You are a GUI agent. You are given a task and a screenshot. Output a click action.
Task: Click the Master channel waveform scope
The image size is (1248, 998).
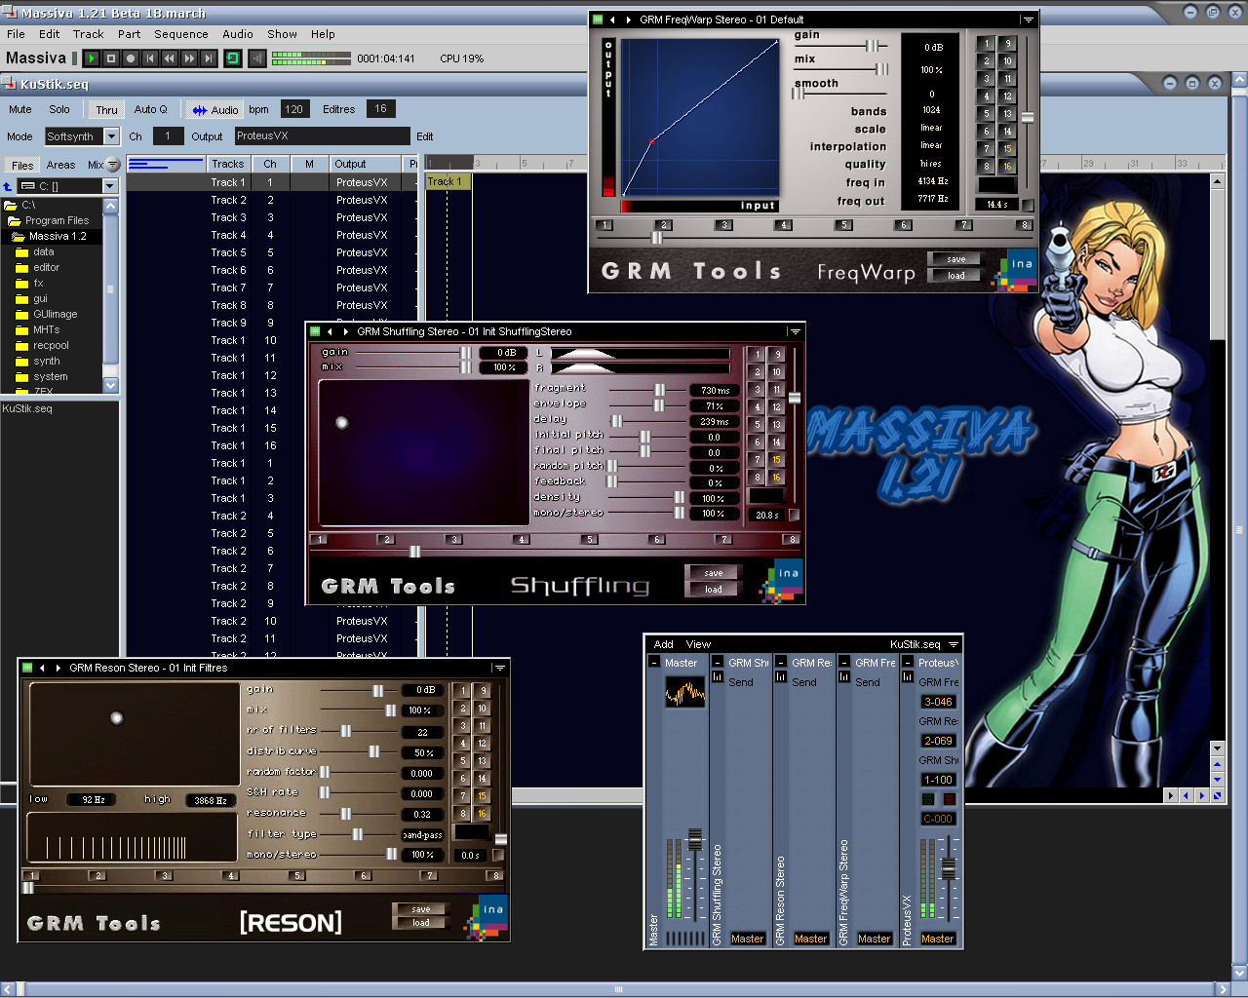[x=684, y=693]
